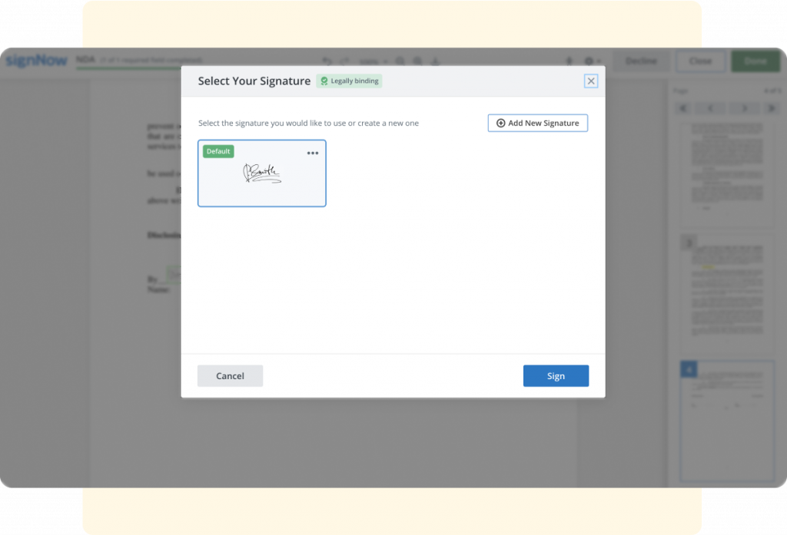The height and width of the screenshot is (535, 787).
Task: Click the highlighted page thumbnail in sidebar
Action: click(x=726, y=419)
